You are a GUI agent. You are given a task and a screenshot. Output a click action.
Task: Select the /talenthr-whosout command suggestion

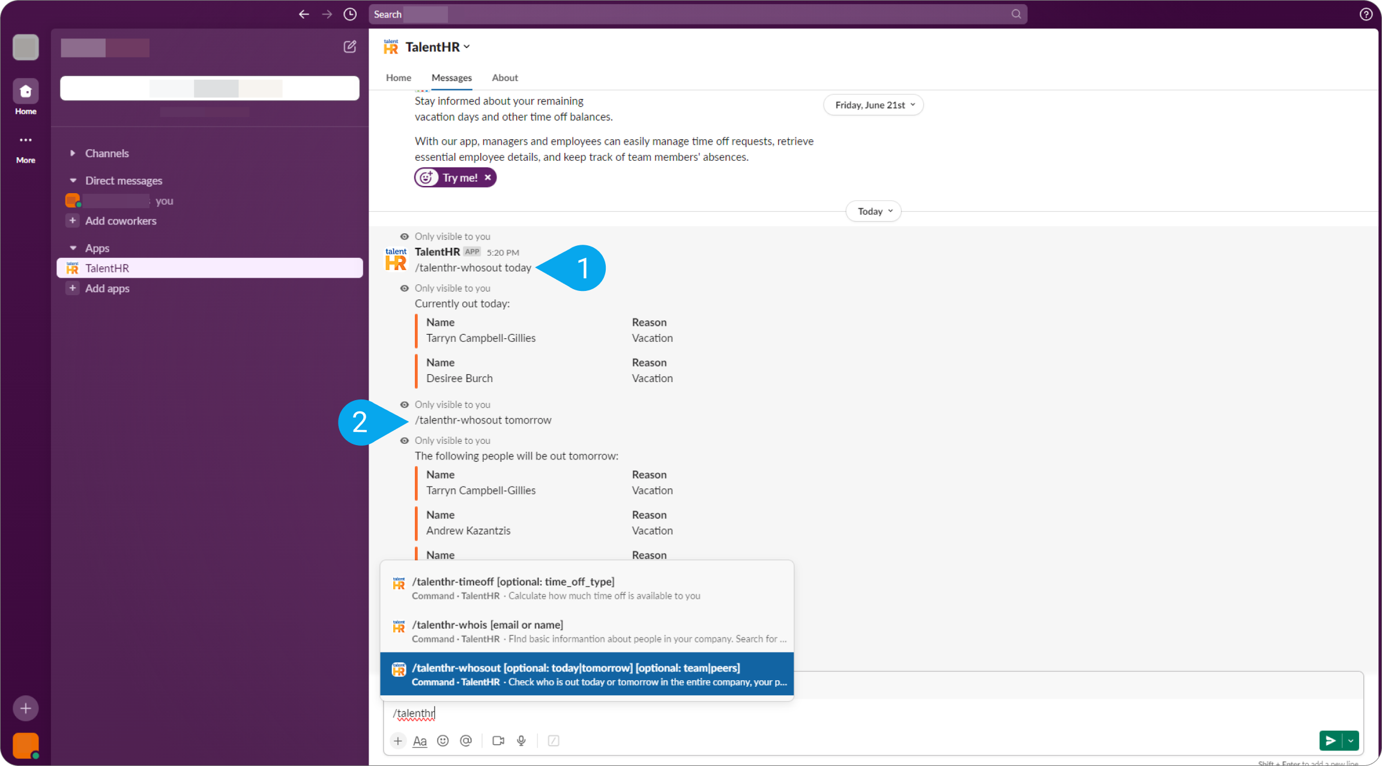click(x=587, y=674)
